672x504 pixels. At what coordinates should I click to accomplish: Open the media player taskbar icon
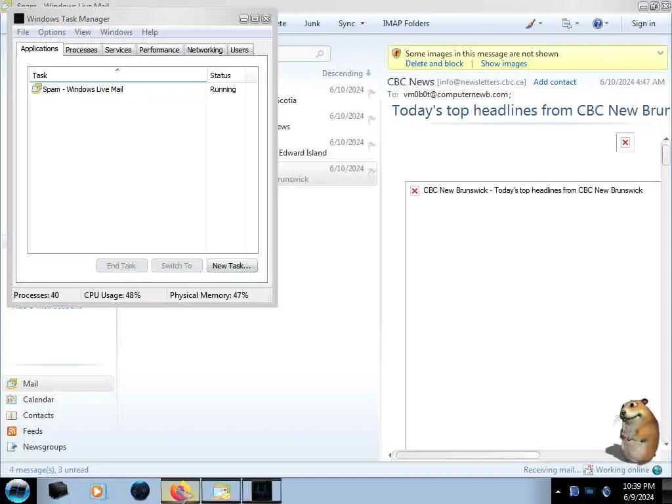(97, 491)
